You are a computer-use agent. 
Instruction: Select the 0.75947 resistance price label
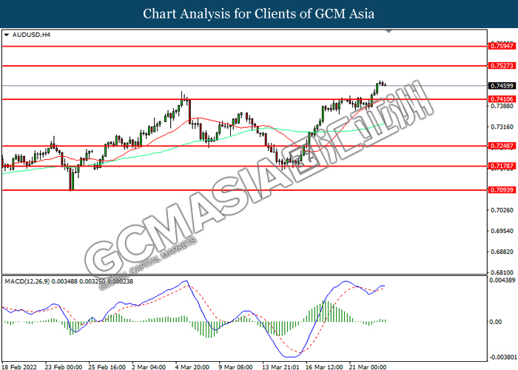[x=502, y=46]
